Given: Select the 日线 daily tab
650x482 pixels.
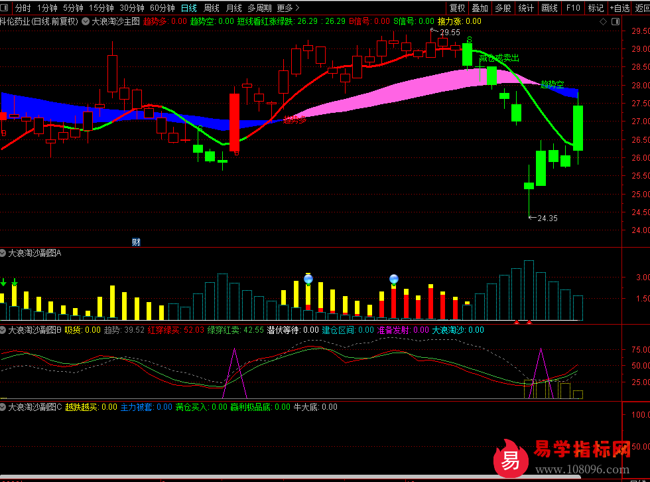Looking at the screenshot, I should coord(189,8).
